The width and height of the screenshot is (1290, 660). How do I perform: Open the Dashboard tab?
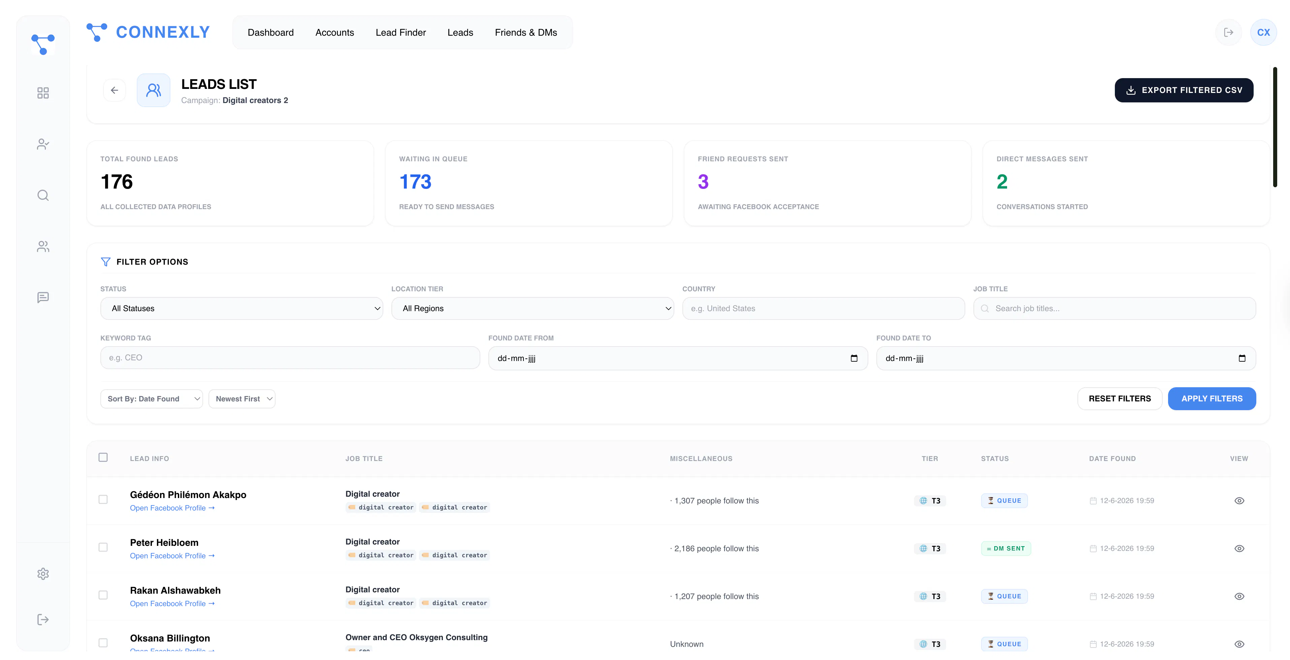(x=270, y=33)
